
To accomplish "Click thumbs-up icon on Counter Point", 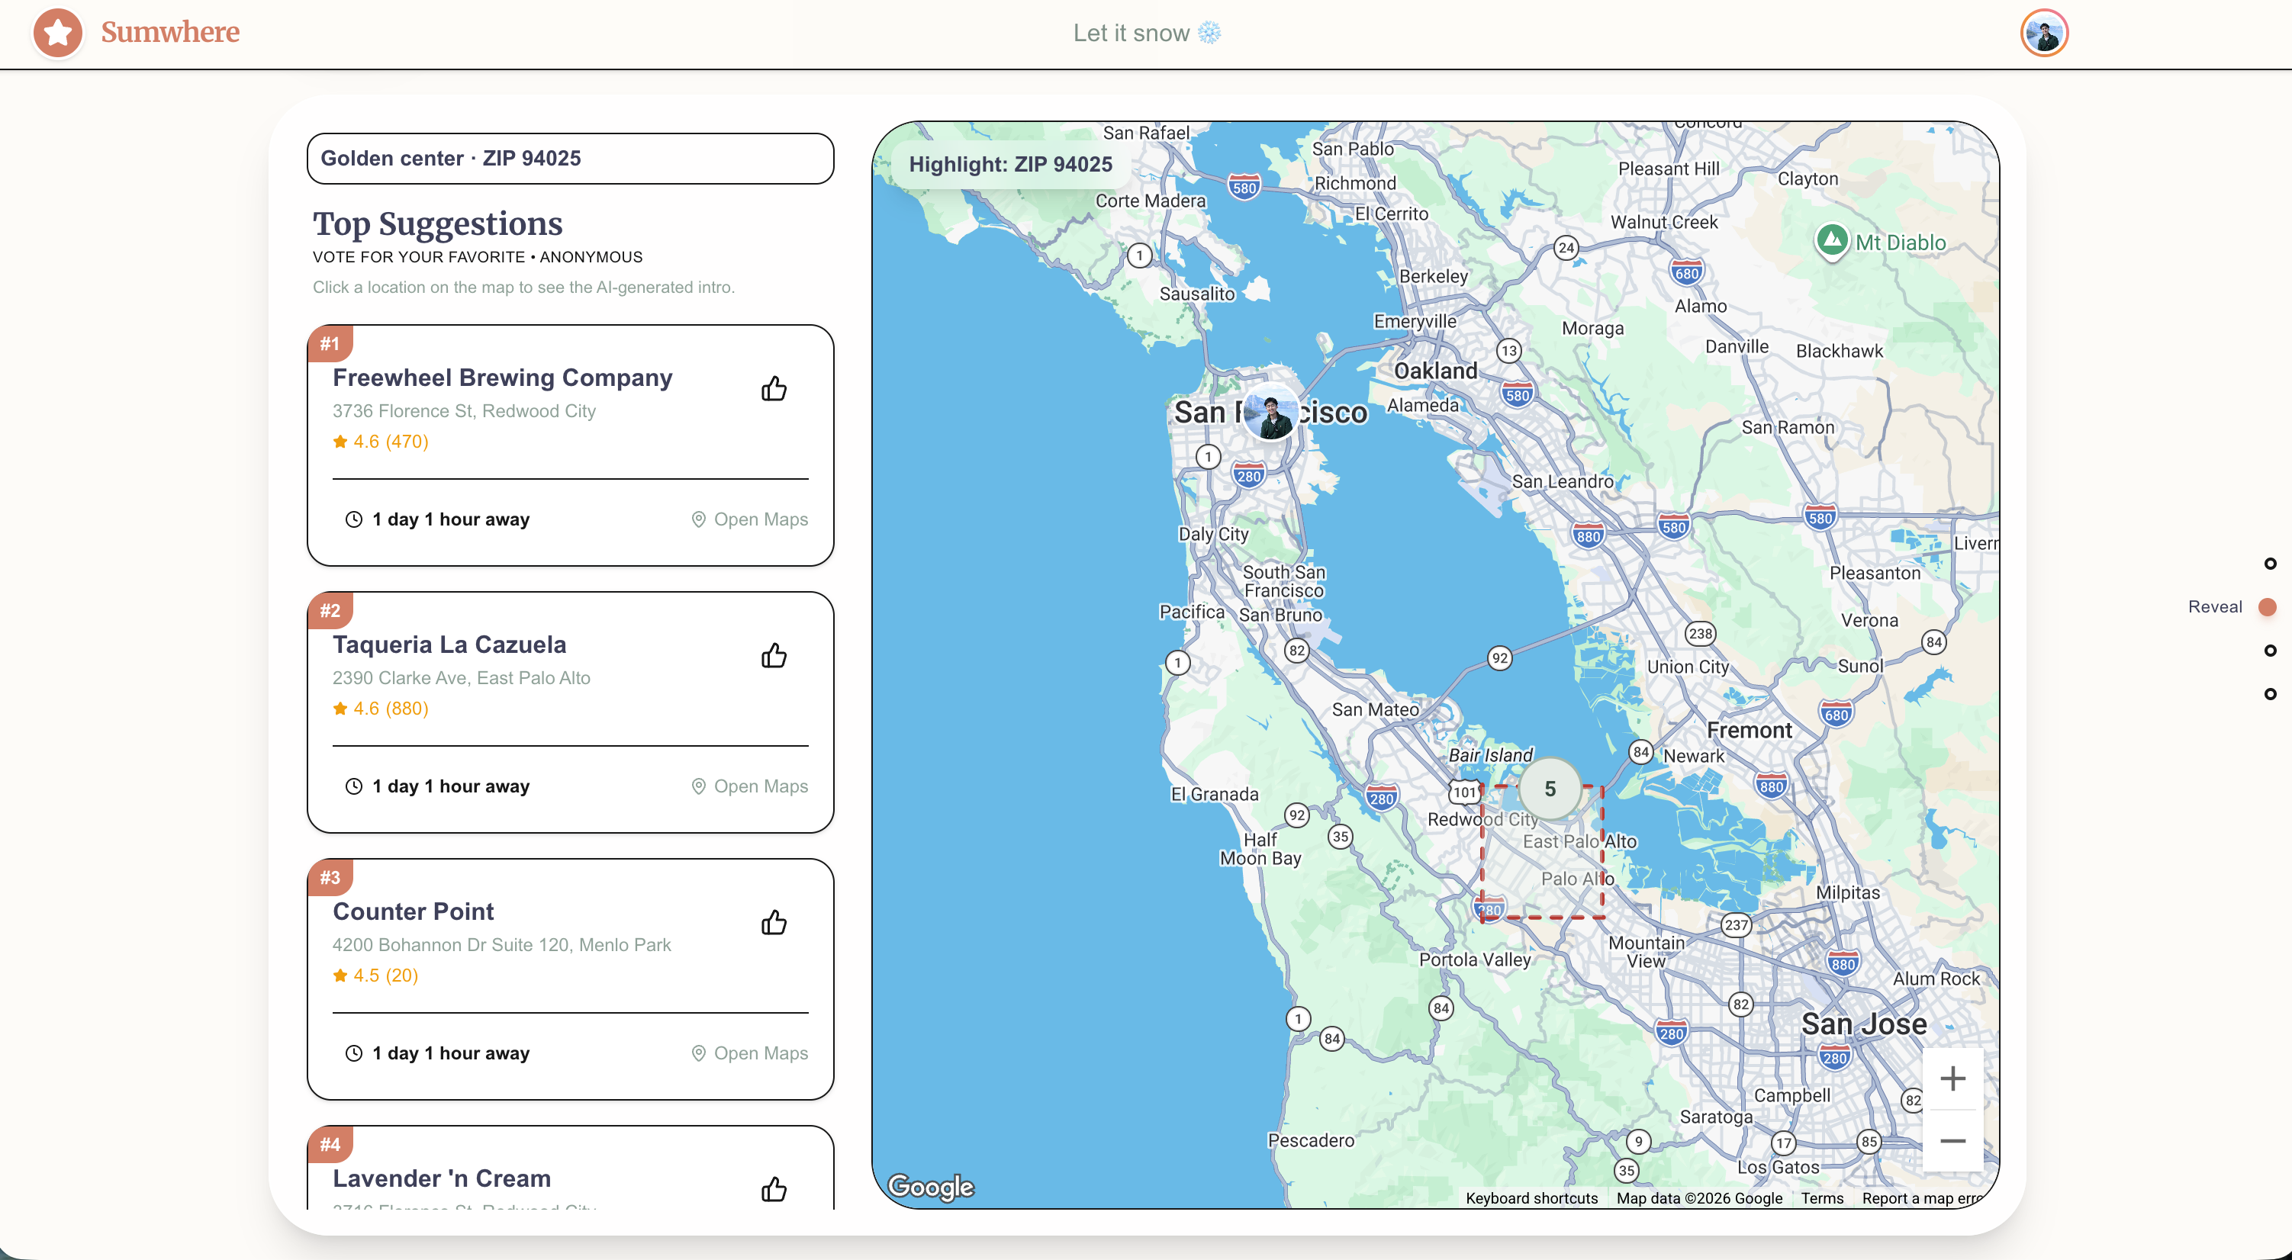I will point(773,922).
